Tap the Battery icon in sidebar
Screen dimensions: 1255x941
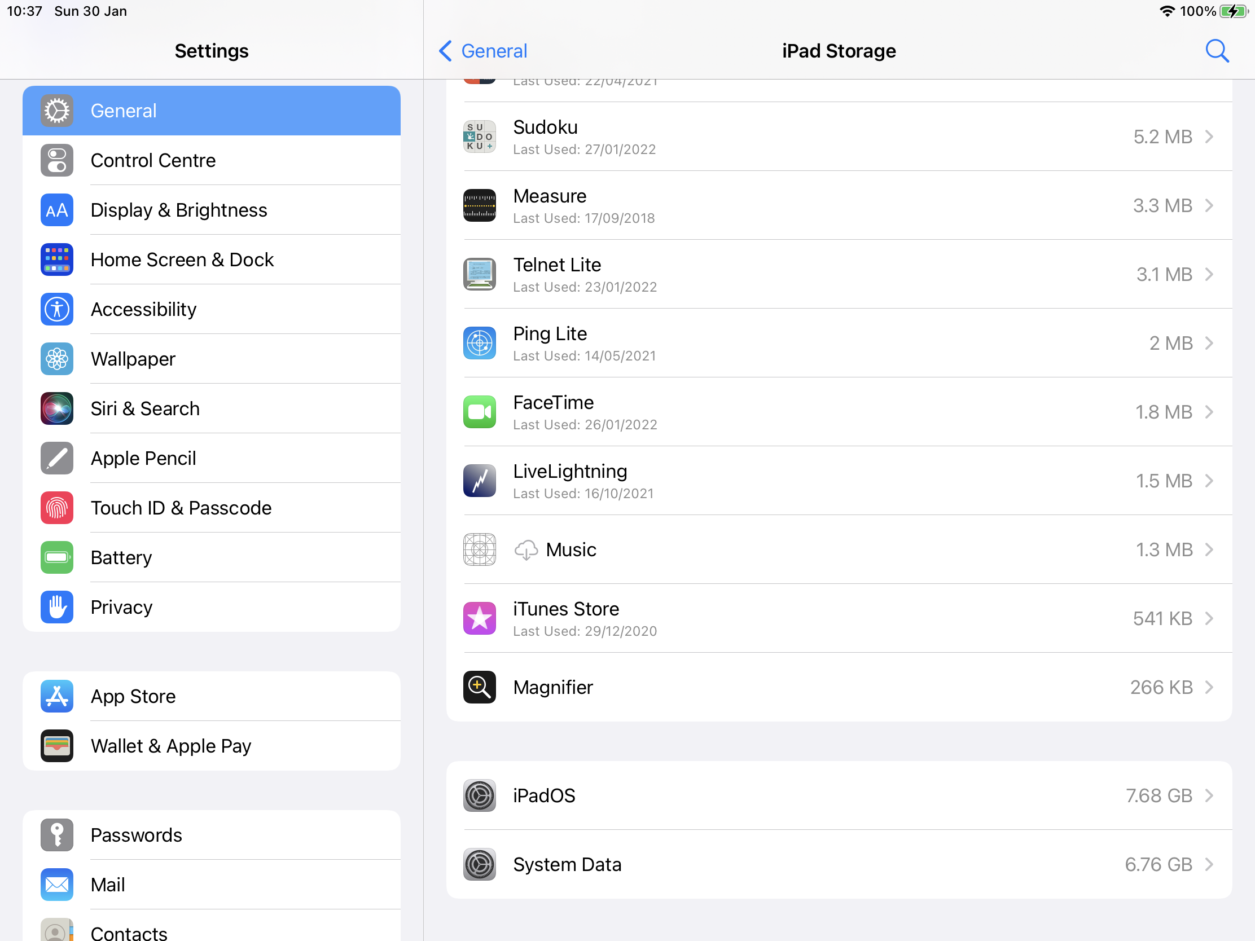[57, 557]
